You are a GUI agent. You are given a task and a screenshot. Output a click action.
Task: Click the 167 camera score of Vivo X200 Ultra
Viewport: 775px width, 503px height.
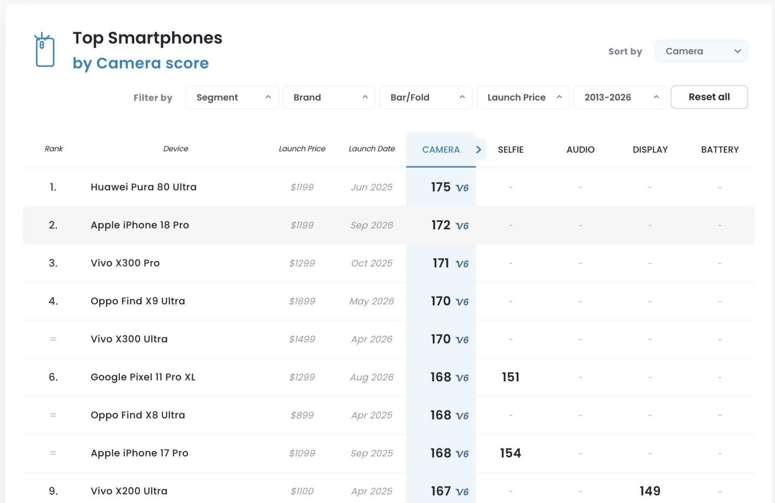[x=441, y=491]
